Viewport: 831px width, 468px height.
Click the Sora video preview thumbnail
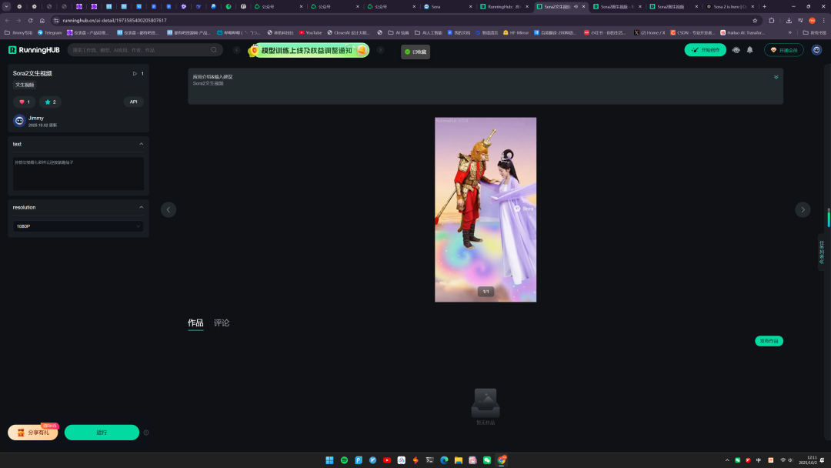click(x=486, y=210)
